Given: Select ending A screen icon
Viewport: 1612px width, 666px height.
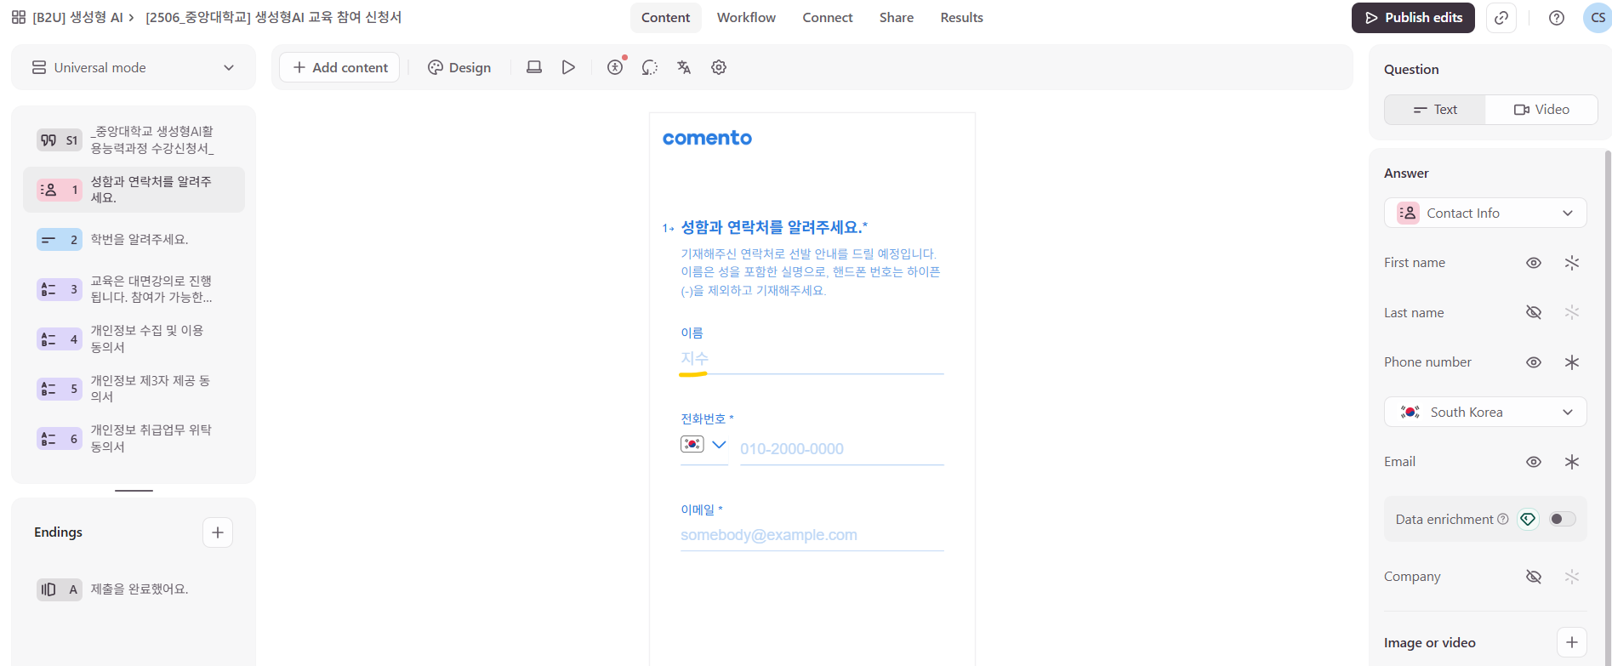Looking at the screenshot, I should (x=59, y=589).
